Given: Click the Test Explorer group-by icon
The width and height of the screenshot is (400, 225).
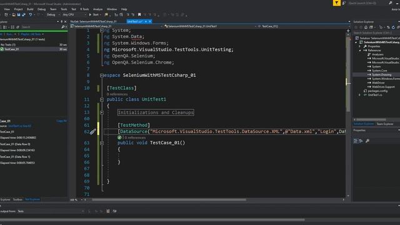Looking at the screenshot, I should [x=5, y=27].
